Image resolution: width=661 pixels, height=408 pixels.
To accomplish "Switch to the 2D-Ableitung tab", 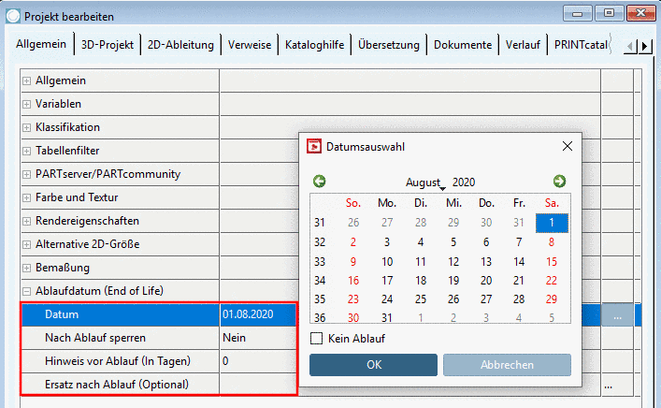I will click(180, 45).
